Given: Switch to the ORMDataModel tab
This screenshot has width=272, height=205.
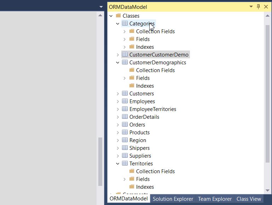Looking at the screenshot, I should 128,199.
